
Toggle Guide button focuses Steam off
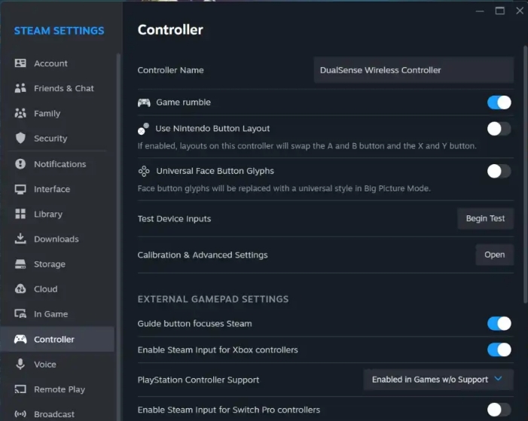(499, 323)
